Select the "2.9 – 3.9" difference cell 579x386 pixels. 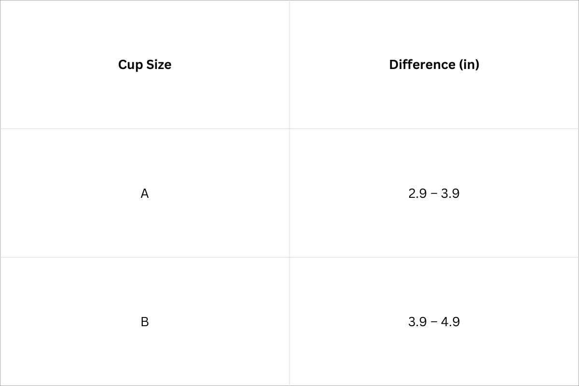point(434,193)
